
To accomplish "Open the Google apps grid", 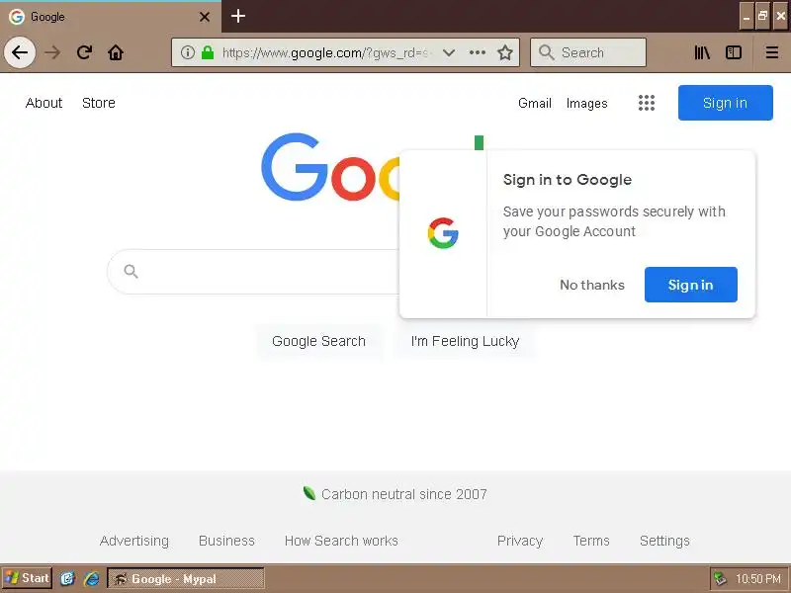I will coord(647,103).
